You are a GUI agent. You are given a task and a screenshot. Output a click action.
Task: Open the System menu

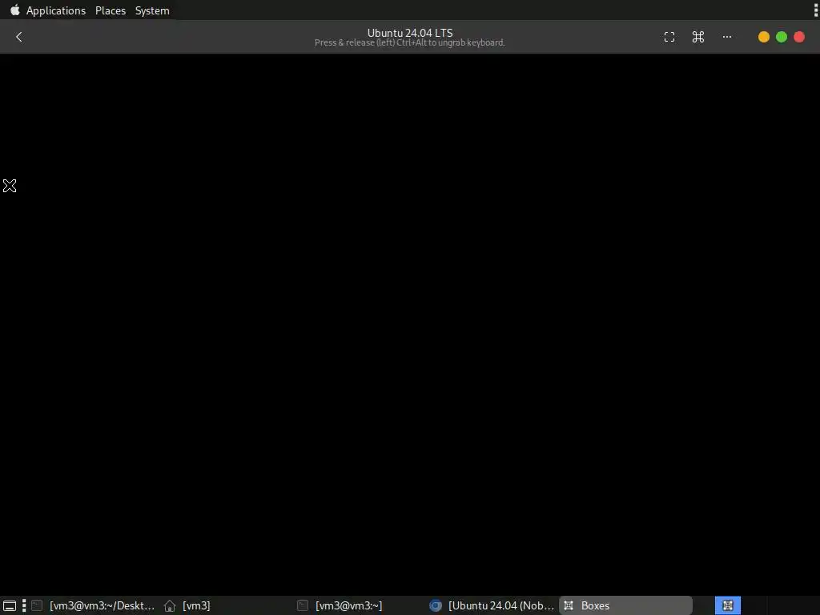click(x=152, y=10)
